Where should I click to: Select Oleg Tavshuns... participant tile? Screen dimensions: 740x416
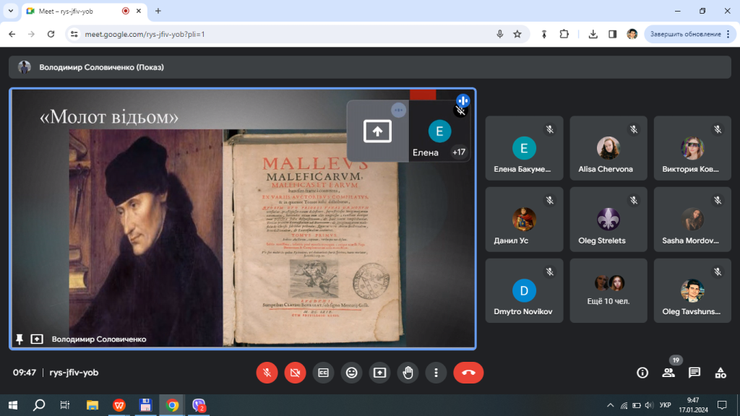tap(692, 290)
